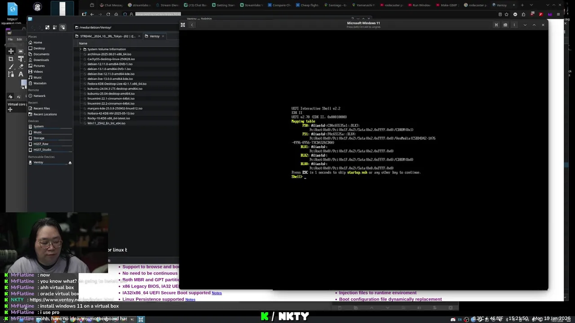The width and height of the screenshot is (575, 323).
Task: Switch to the STREAM_2024_10_IRL_Tokyo Dolphin tab
Action: click(108, 36)
